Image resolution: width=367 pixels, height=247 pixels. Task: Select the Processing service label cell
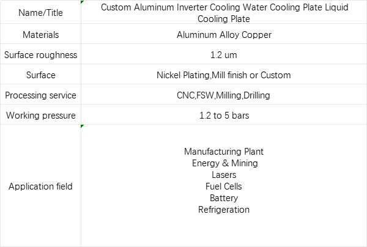[41, 94]
